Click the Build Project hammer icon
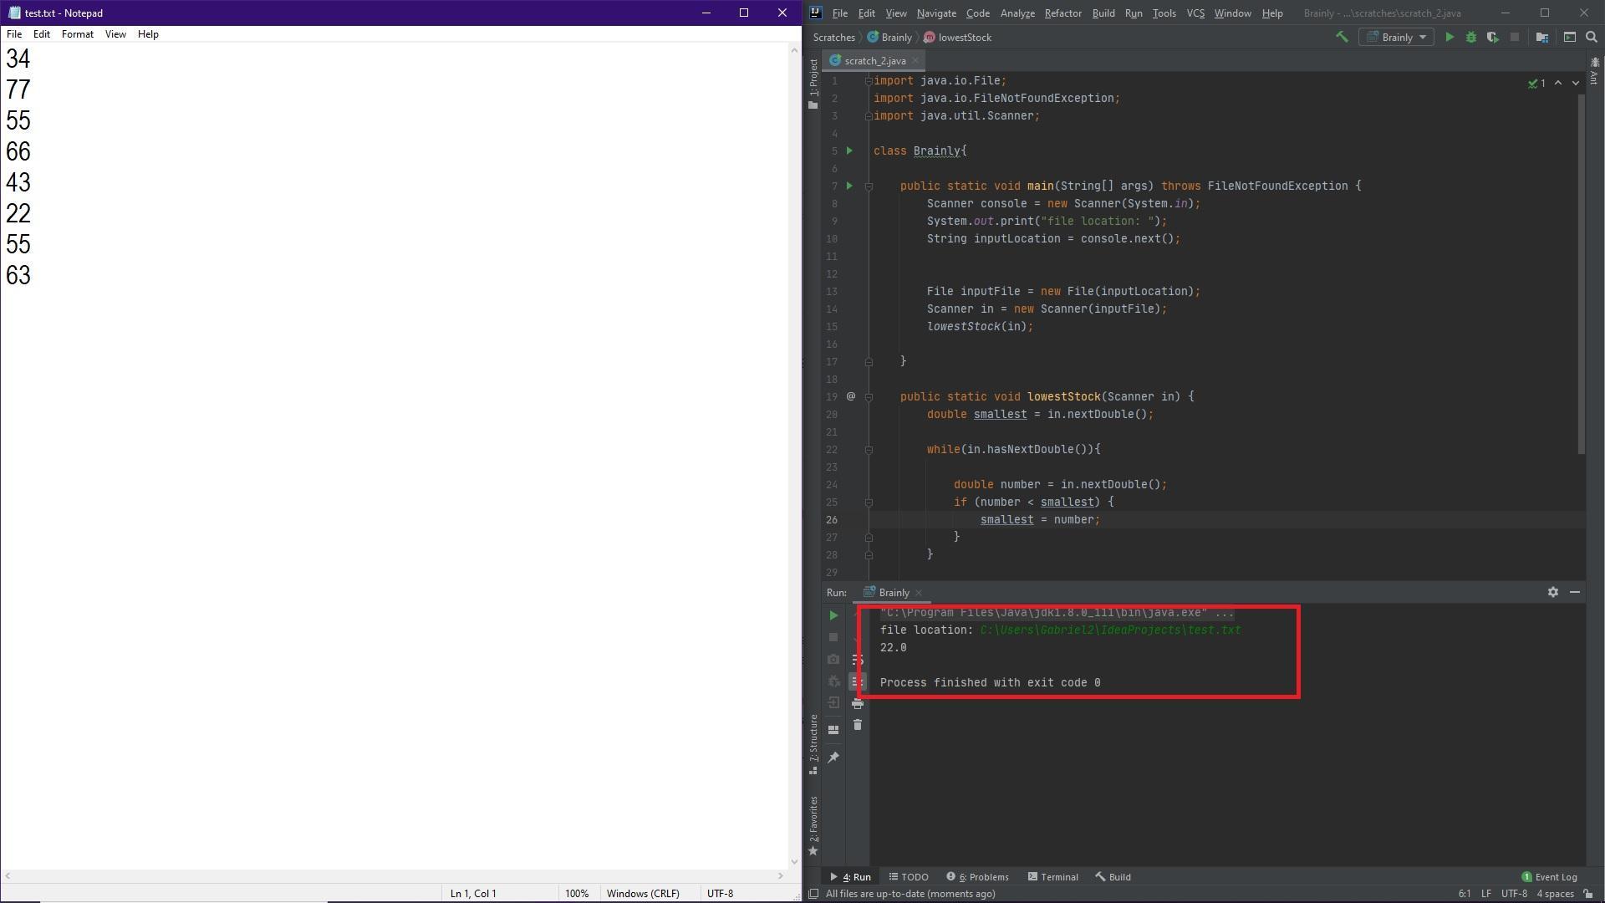 coord(1342,37)
